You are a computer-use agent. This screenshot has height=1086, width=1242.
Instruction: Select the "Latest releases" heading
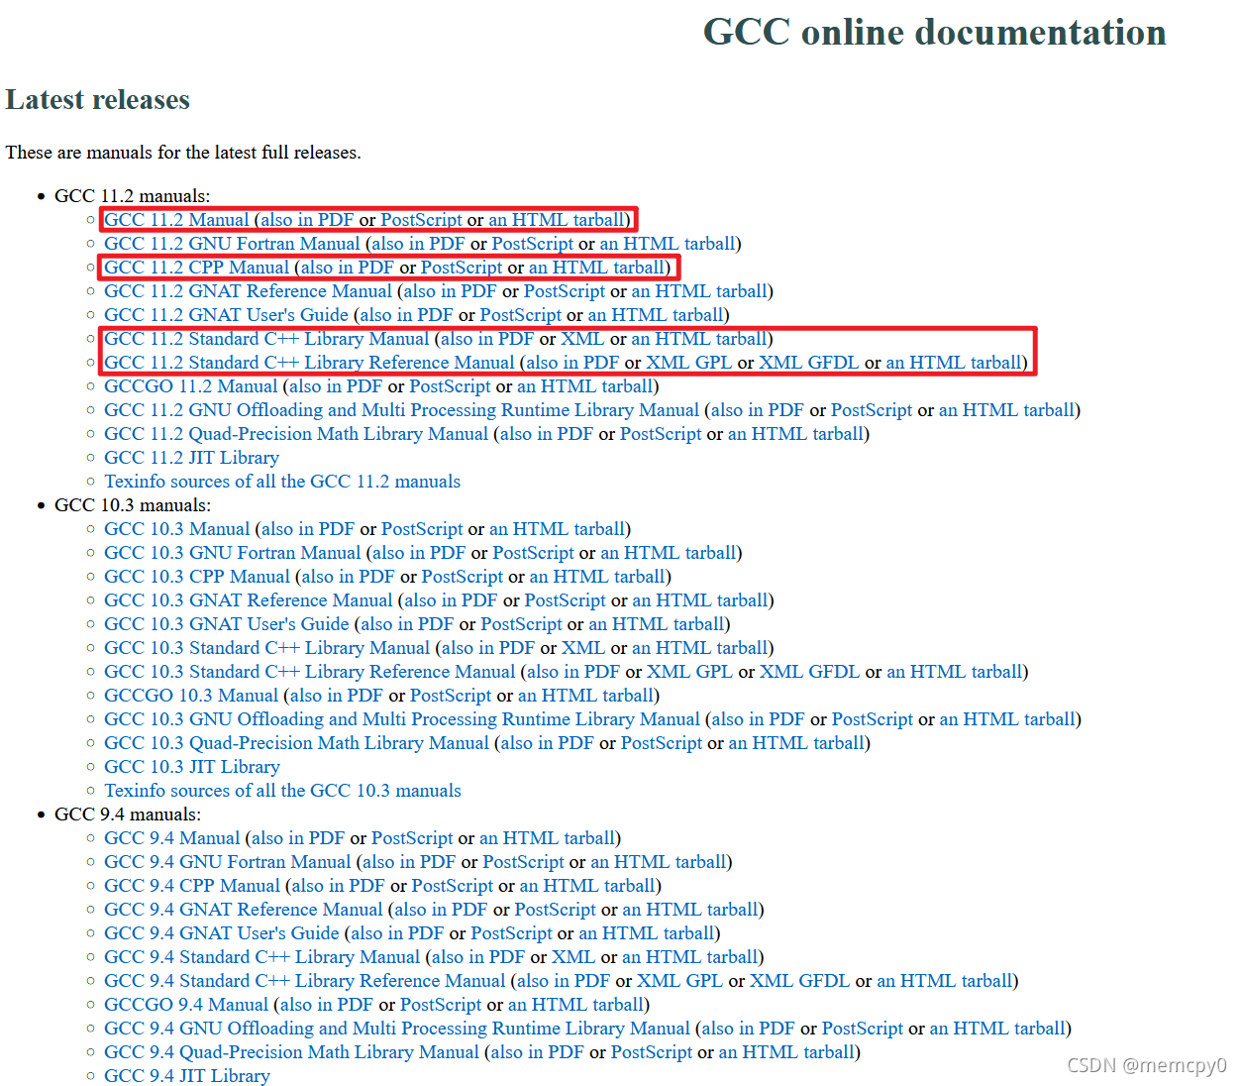pos(97,99)
